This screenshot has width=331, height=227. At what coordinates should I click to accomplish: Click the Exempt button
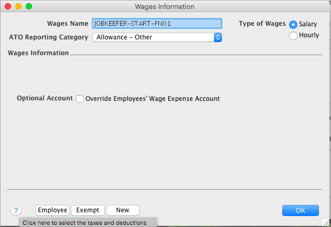(88, 210)
